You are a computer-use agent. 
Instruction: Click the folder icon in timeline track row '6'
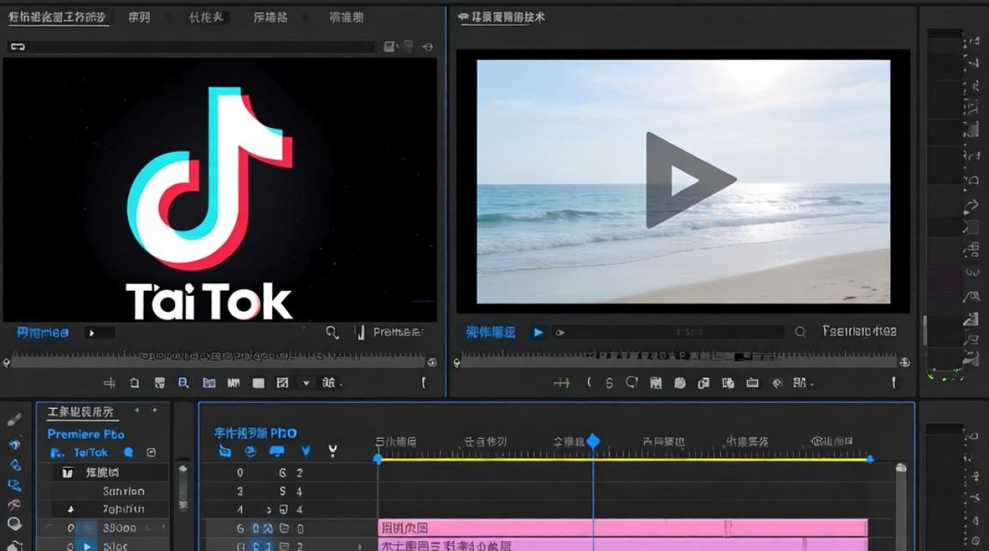(284, 528)
